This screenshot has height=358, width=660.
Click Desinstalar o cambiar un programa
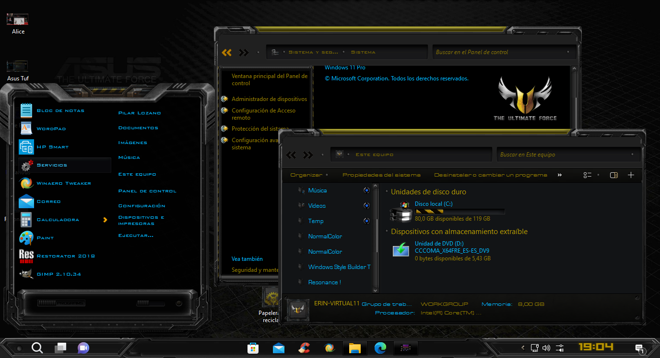click(x=490, y=175)
